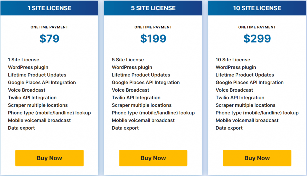Click Data export under 10 Site License

[x=229, y=128]
